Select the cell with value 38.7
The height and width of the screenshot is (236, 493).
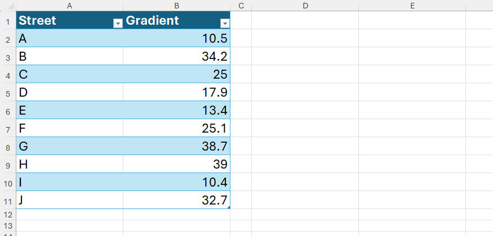tap(176, 147)
